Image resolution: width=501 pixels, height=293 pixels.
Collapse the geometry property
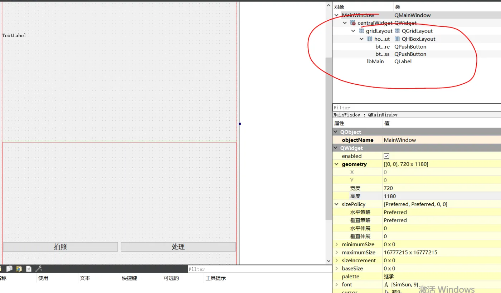(336, 164)
